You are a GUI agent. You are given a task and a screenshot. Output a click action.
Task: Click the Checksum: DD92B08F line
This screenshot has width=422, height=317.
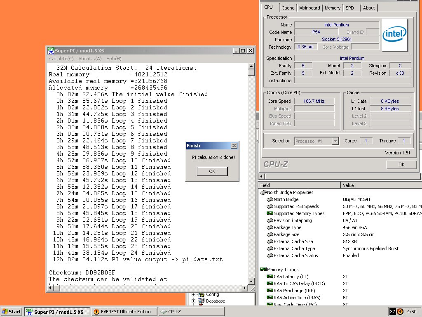(82, 272)
